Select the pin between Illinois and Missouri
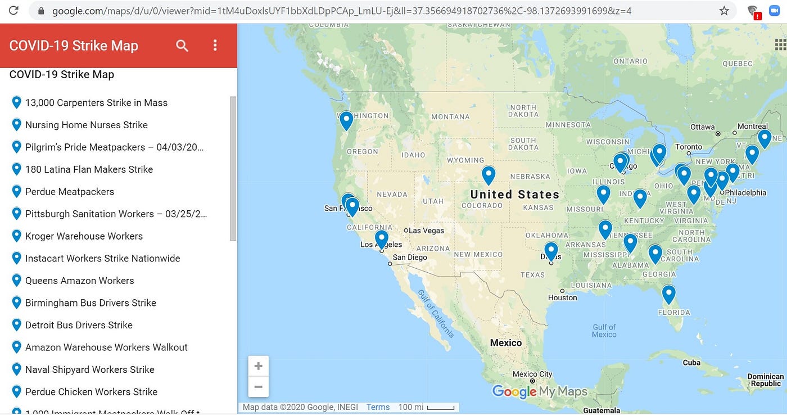 pos(603,195)
